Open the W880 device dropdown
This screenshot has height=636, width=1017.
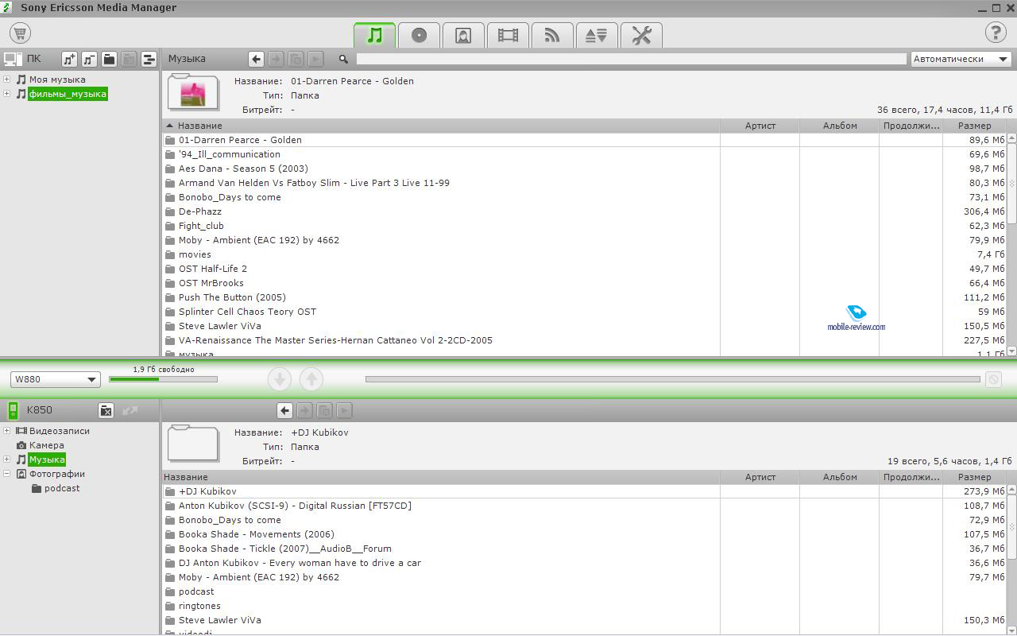(55, 379)
